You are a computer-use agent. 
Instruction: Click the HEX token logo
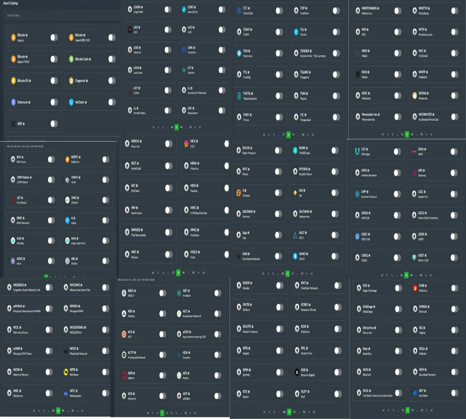(186, 144)
